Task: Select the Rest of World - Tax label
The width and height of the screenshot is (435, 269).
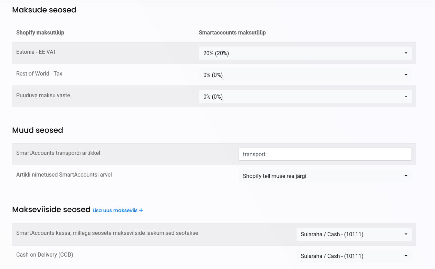Action: click(x=39, y=74)
